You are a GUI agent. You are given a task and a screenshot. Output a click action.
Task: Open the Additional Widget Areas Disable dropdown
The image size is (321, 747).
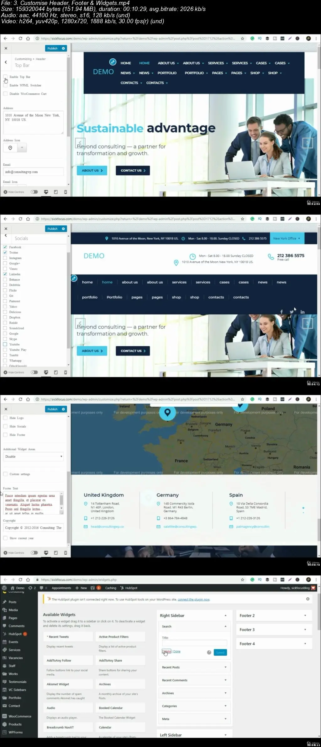pos(33,456)
